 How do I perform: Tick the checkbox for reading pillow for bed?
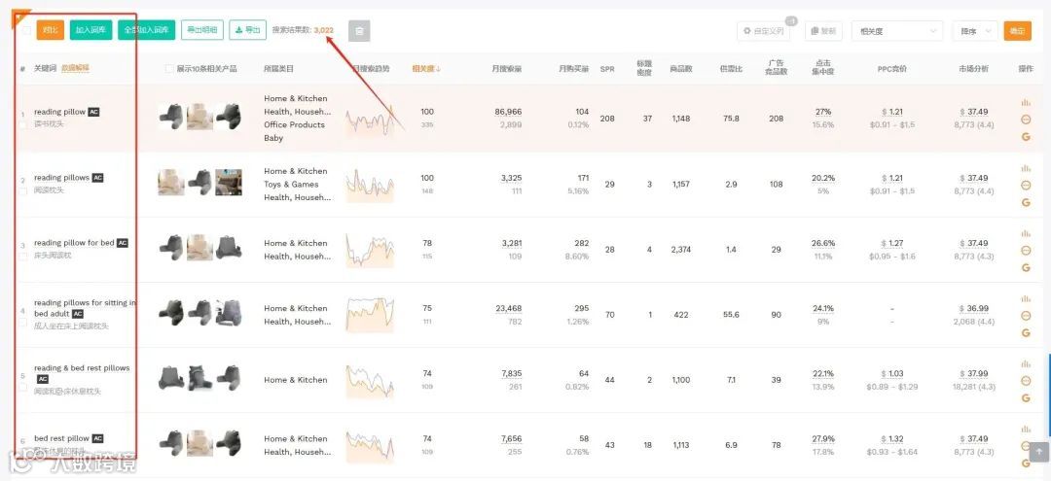[x=23, y=257]
